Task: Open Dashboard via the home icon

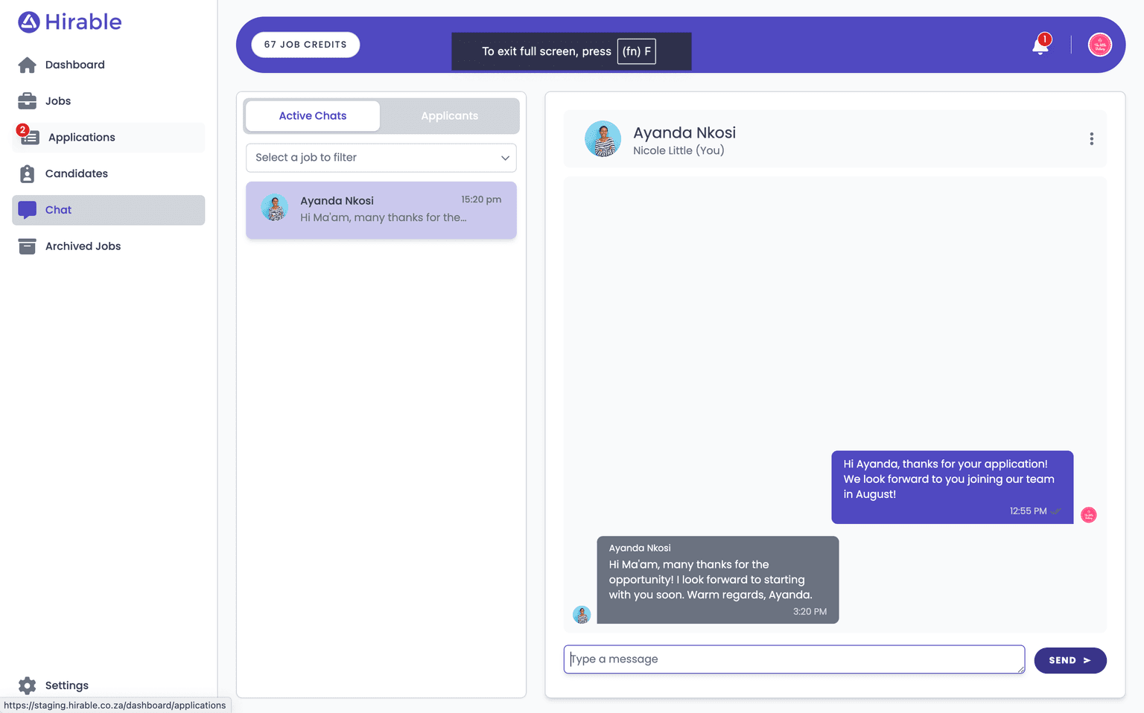Action: [28, 65]
